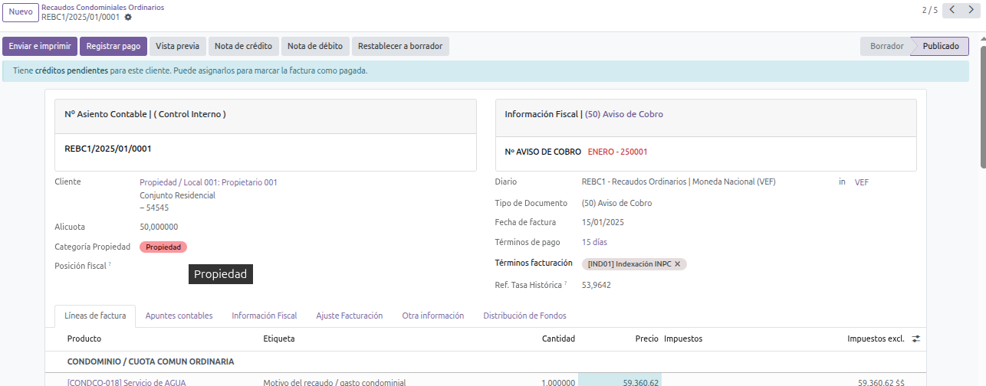Click the Propiedad category tag
The width and height of the screenshot is (986, 386).
coord(163,247)
